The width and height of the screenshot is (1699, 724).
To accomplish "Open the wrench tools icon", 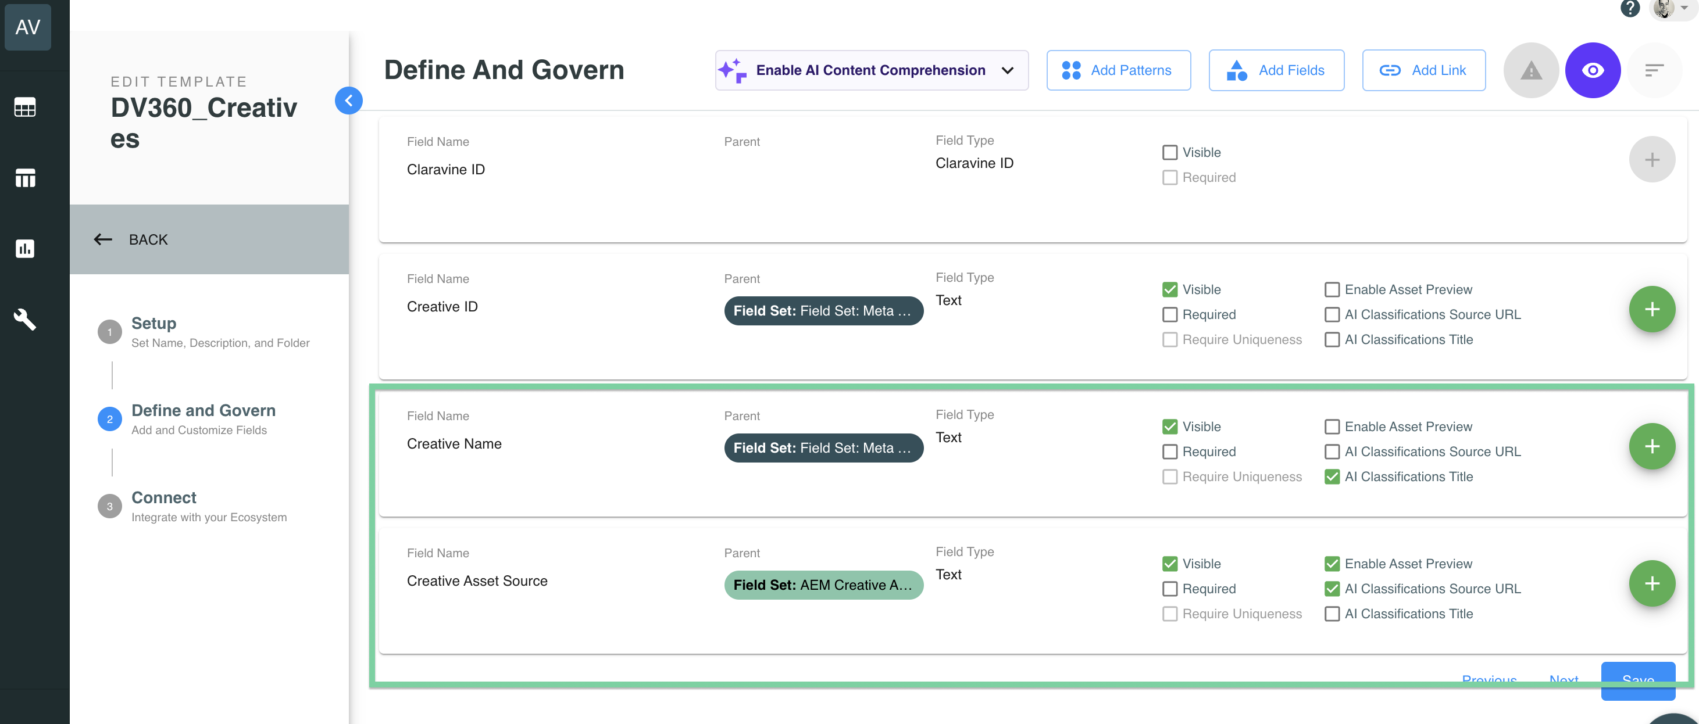I will 25,319.
